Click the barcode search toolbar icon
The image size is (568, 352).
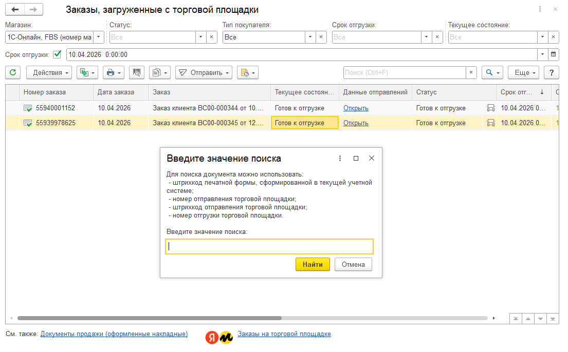pos(137,72)
